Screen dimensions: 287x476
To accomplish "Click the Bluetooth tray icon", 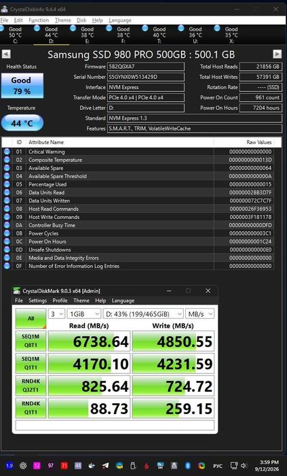I will [x=188, y=465].
